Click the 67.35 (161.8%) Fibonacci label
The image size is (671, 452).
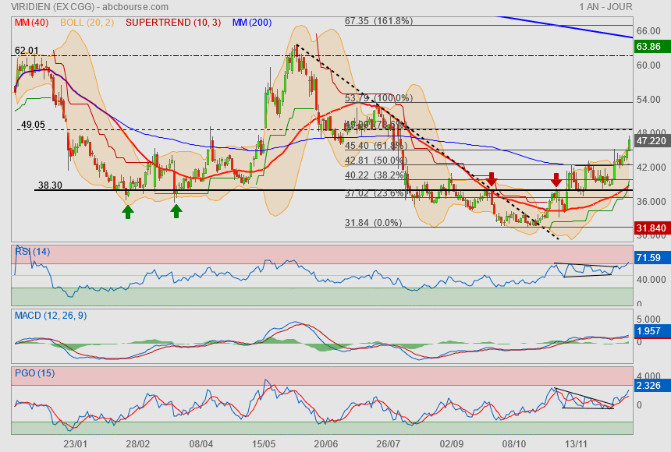click(x=378, y=20)
